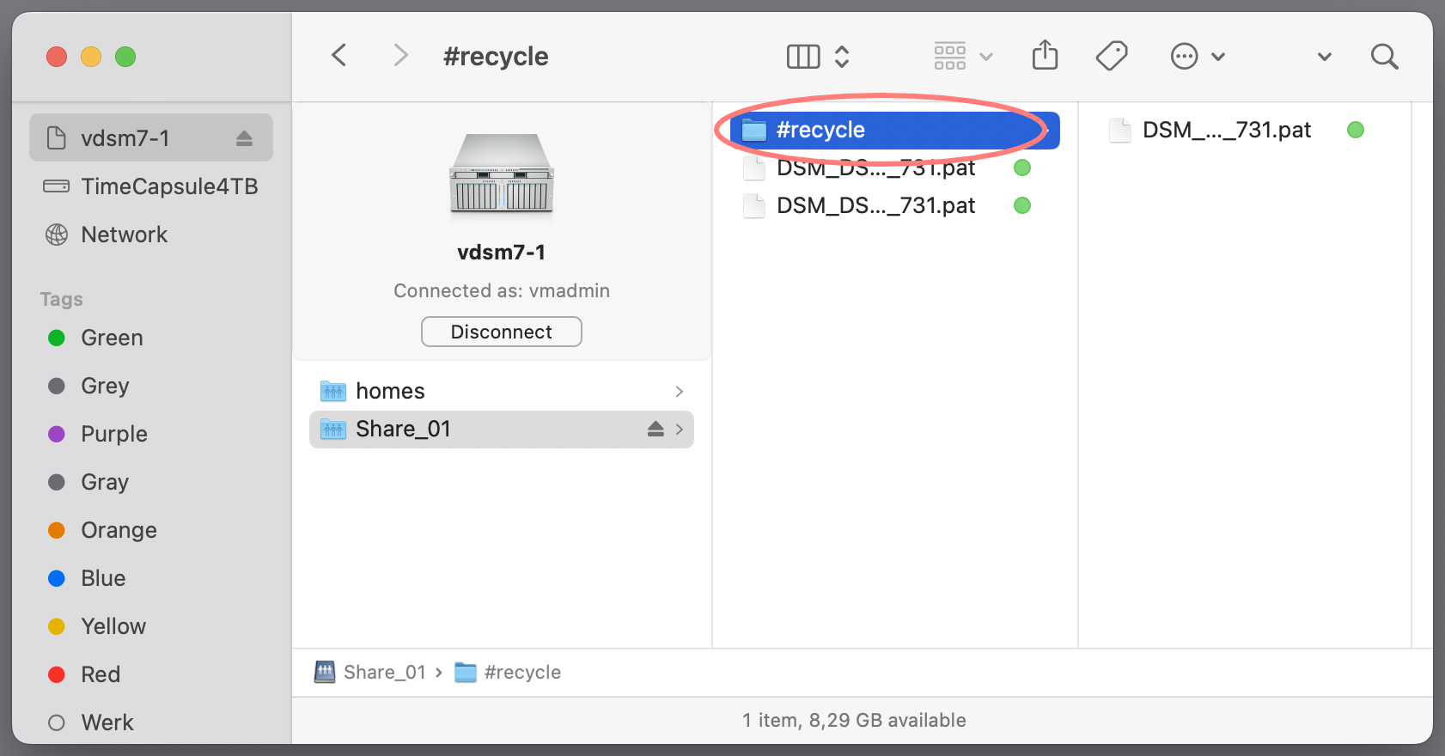Select the third-row DSM_DS..._731.pat file
This screenshot has width=1445, height=756.
click(x=895, y=205)
